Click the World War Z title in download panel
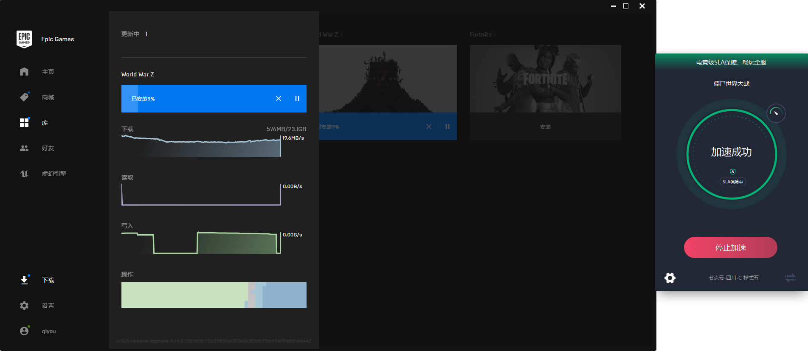Image resolution: width=808 pixels, height=351 pixels. 138,74
